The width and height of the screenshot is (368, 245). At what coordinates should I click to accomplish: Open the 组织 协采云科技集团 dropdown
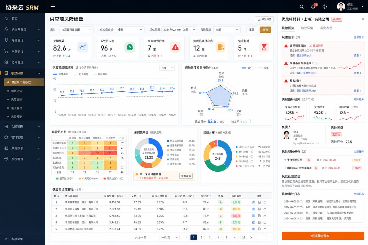76,30
